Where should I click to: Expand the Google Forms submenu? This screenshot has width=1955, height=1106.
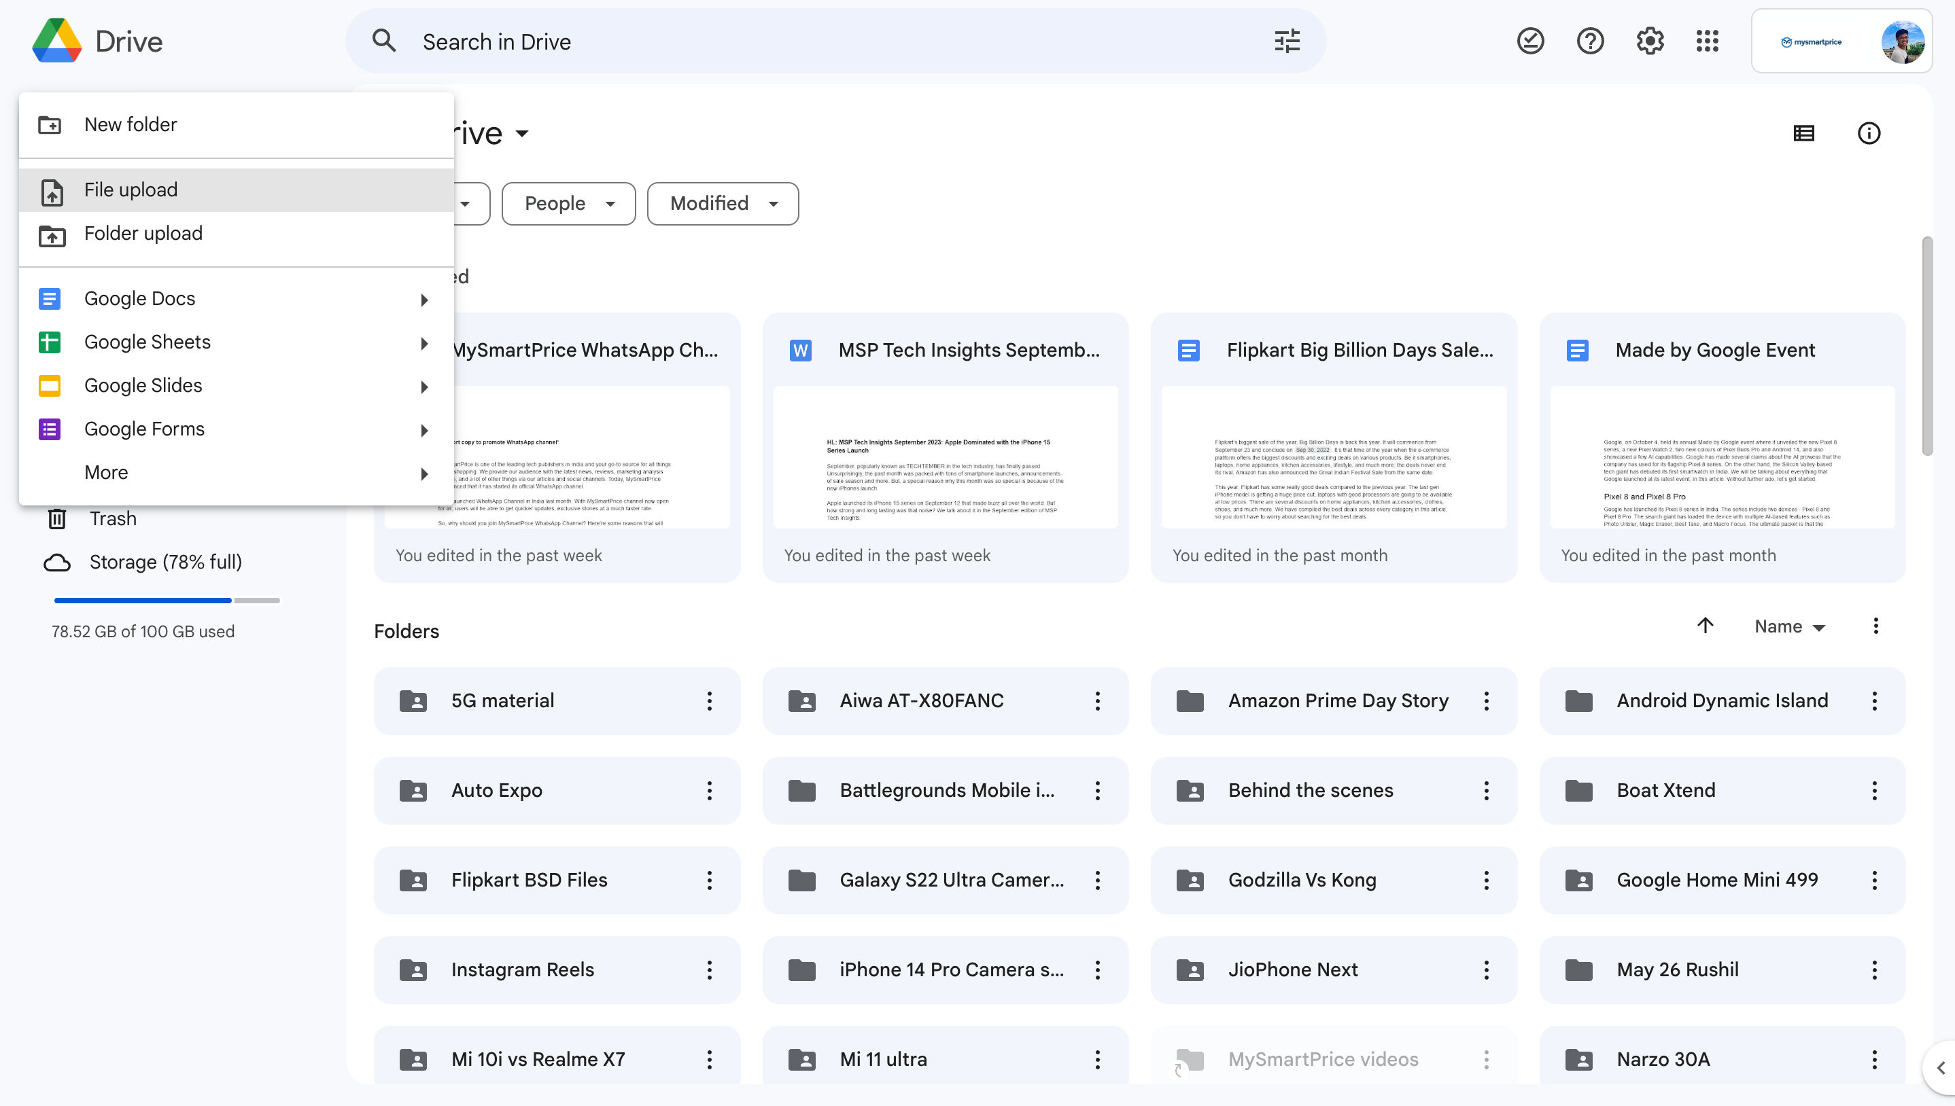tap(424, 431)
